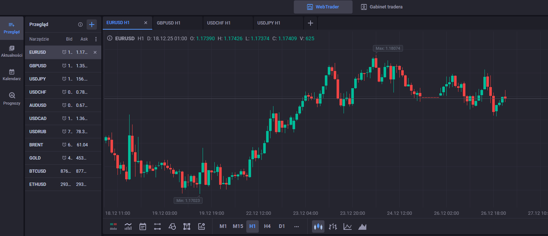Set the timeframe to H4
The height and width of the screenshot is (236, 548).
[x=267, y=226]
